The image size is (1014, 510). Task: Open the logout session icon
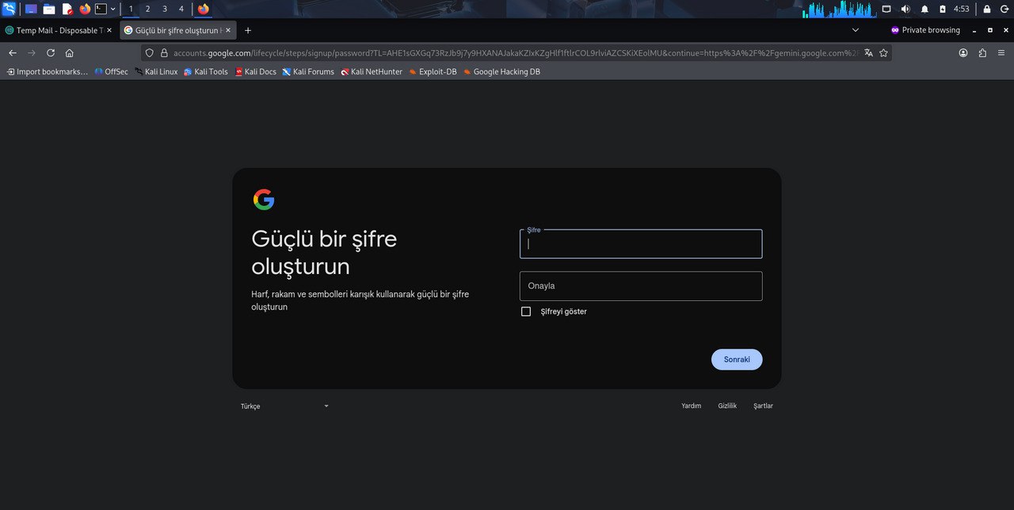(x=1004, y=9)
